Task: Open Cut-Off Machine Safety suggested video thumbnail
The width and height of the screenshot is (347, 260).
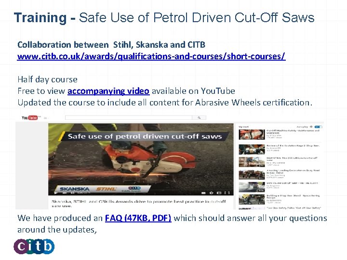Action: 252,134
